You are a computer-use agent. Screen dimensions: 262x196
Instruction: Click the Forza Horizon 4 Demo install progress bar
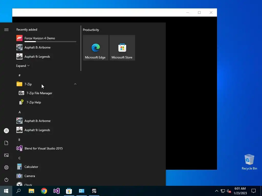(50, 42)
